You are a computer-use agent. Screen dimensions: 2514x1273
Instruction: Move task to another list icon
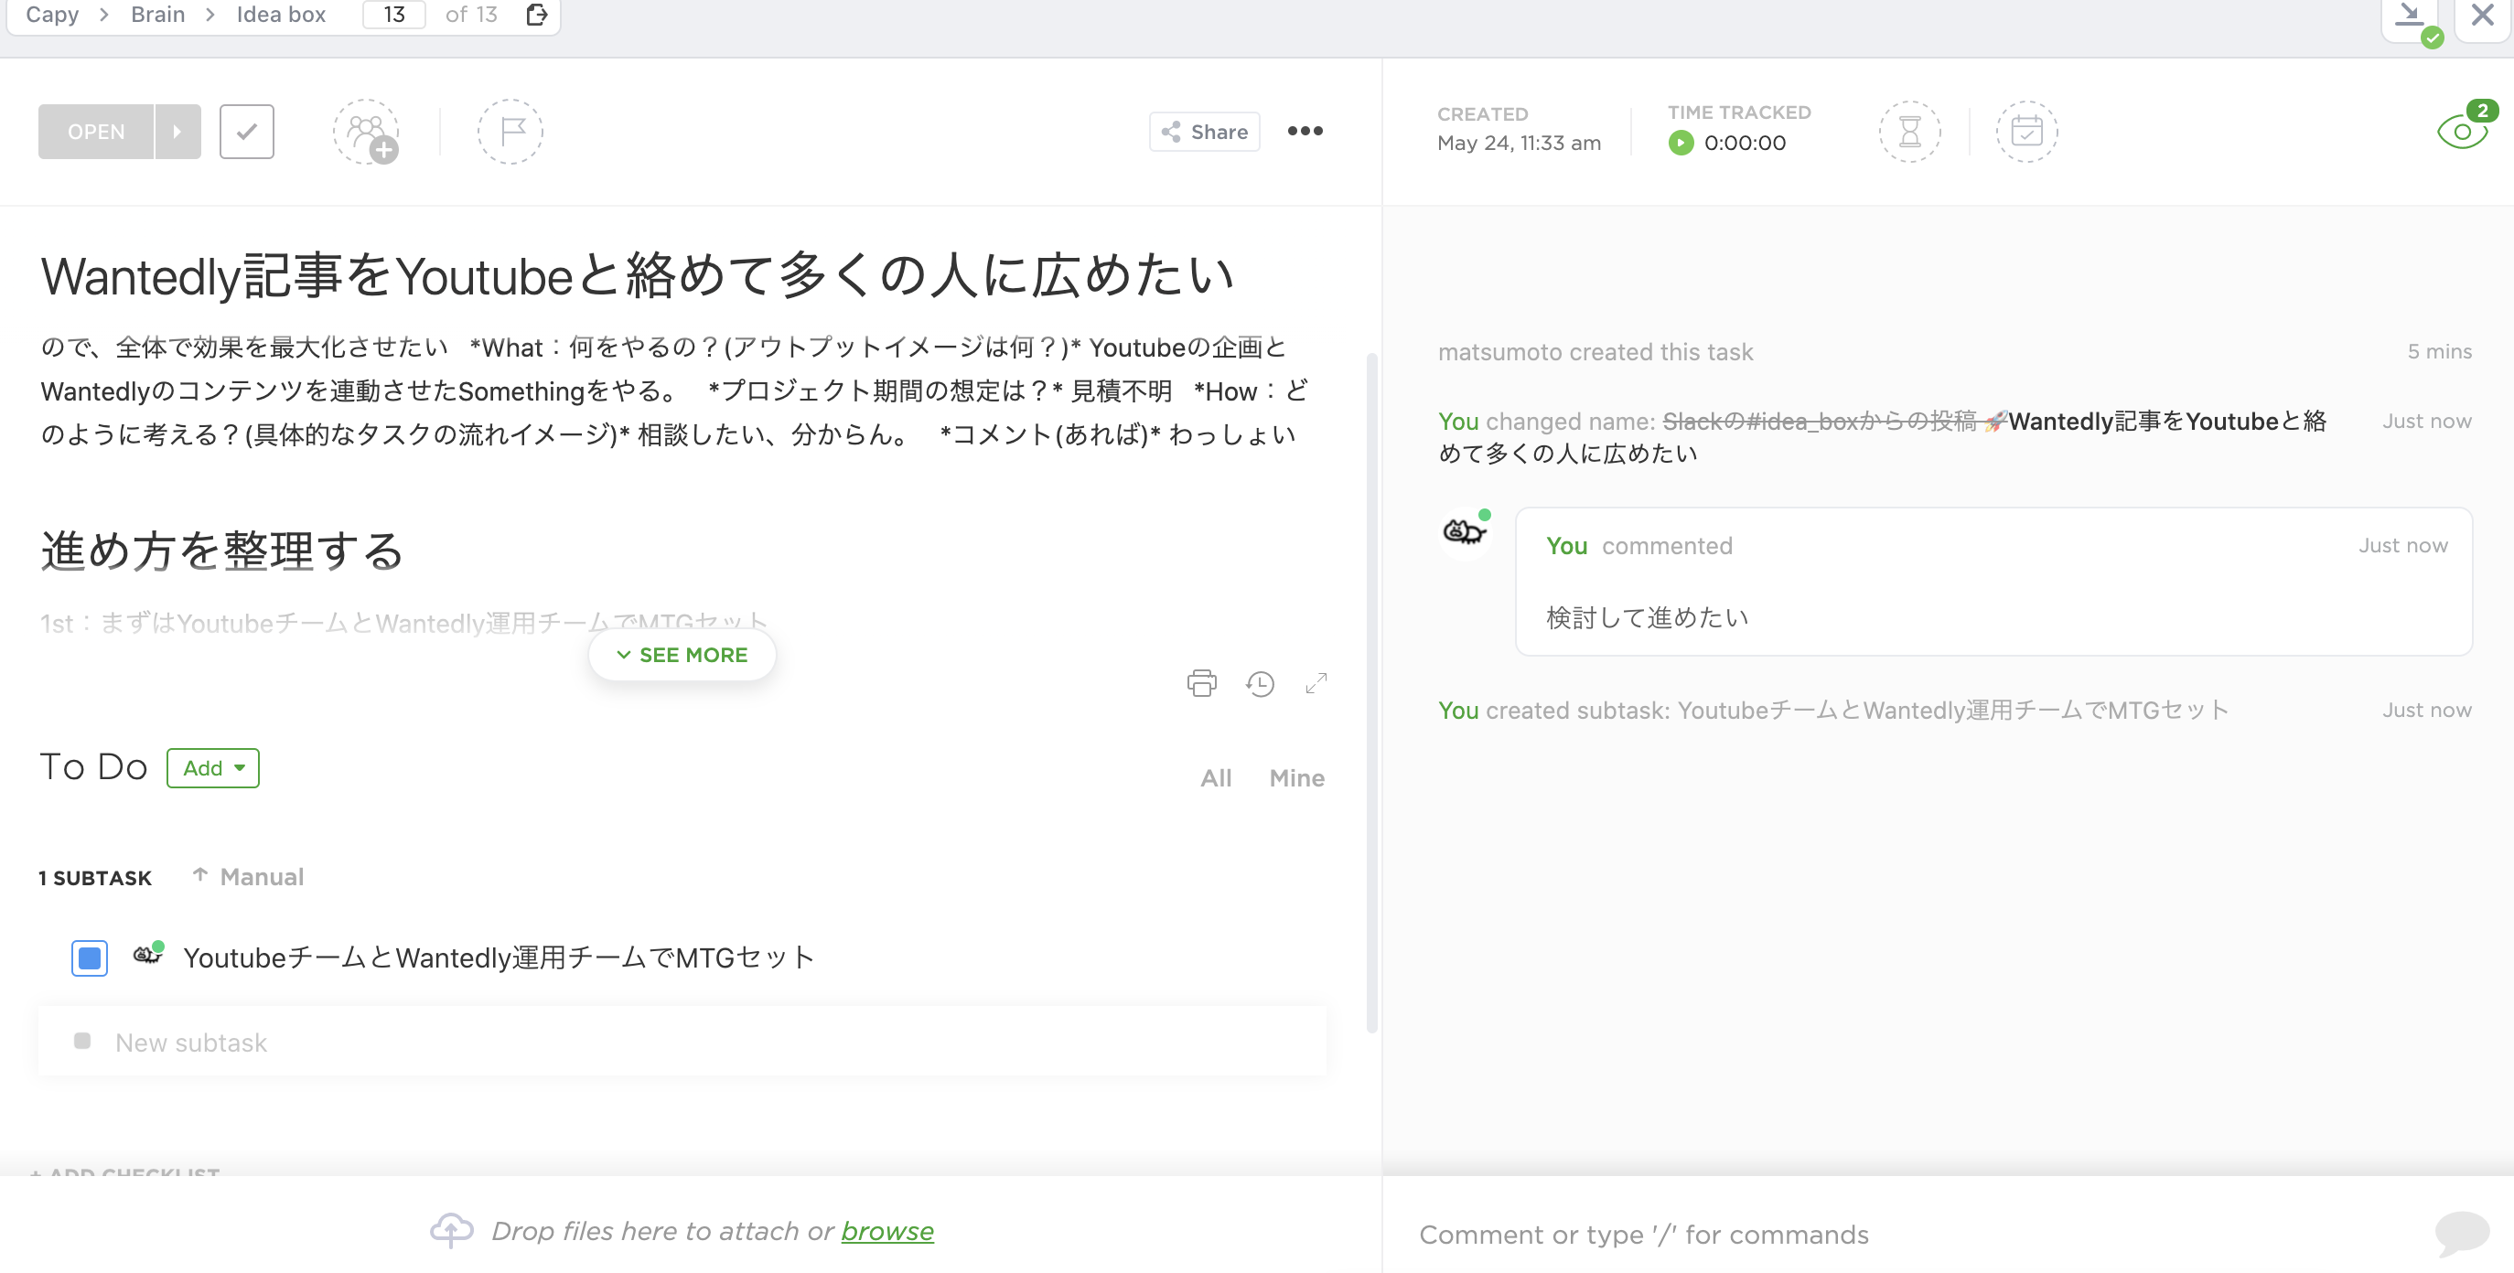coord(537,15)
